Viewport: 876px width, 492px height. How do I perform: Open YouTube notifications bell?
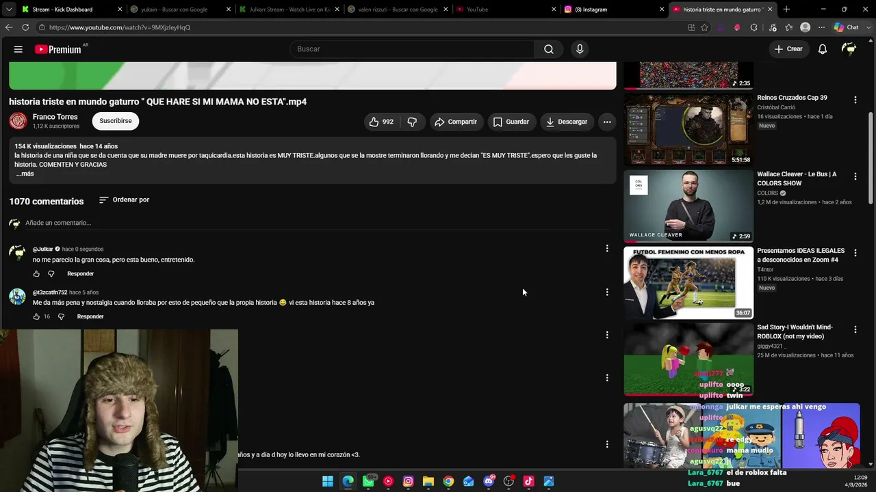click(x=823, y=49)
